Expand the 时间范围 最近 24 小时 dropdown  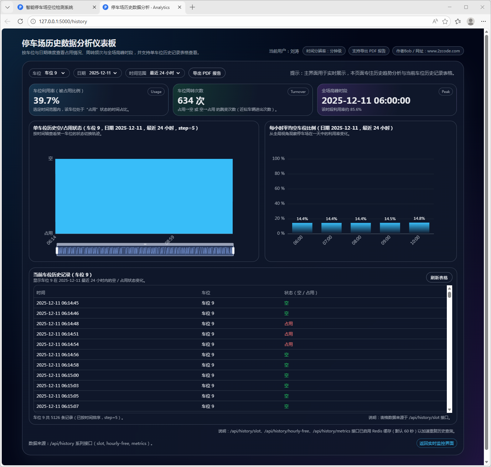point(155,73)
